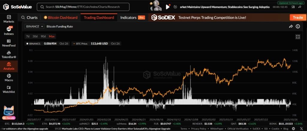This screenshot has width=307, height=131.
Task: Open the Indexes sidebar section
Action: (x=9, y=31)
